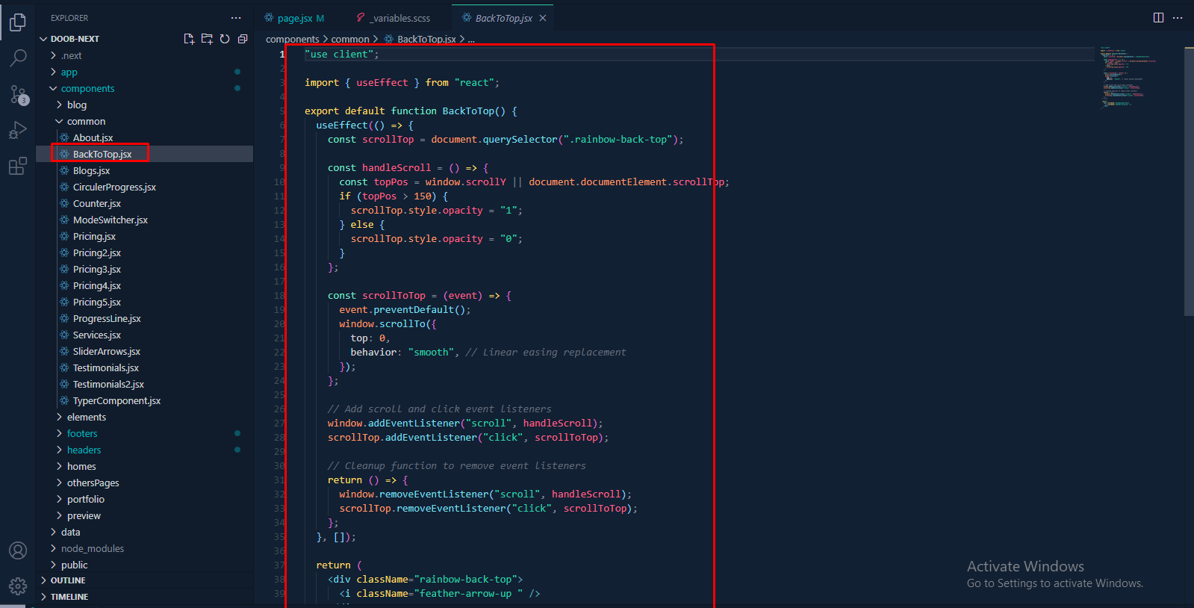Open the Search view in activity bar
The height and width of the screenshot is (608, 1194).
pos(18,58)
